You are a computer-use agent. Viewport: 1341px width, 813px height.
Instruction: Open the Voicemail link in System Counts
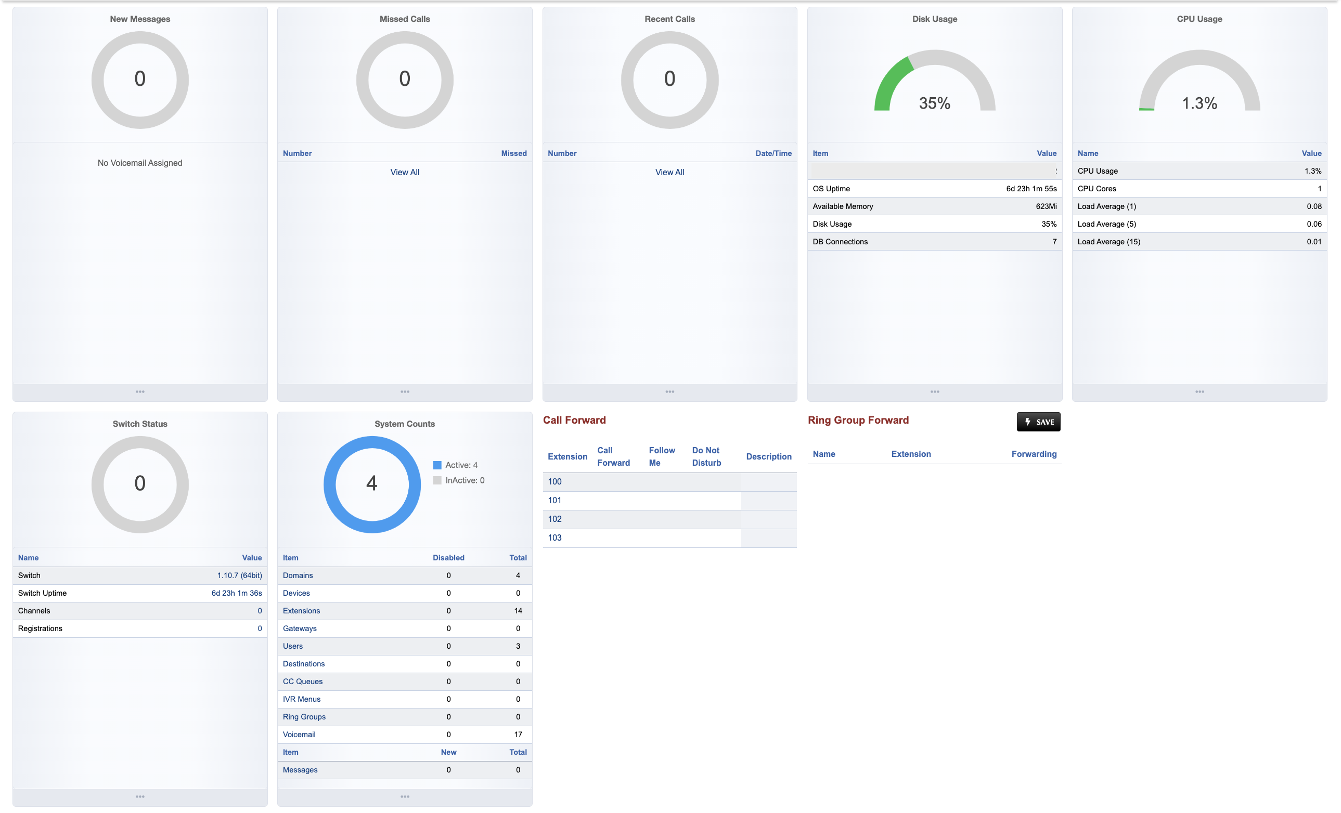tap(299, 734)
